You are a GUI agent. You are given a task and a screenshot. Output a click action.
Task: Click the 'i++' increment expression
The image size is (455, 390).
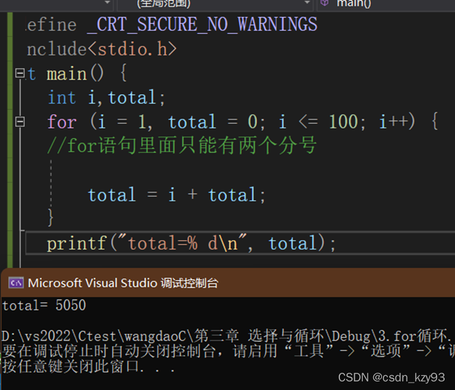click(x=394, y=122)
